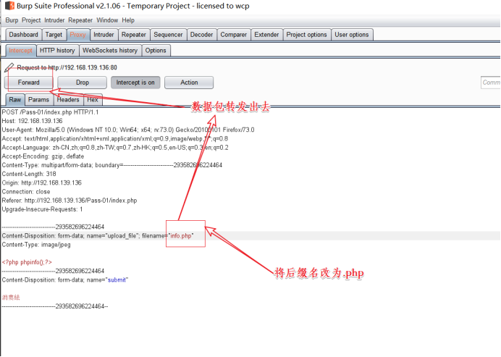Viewport: 501px width, 357px height.
Task: Click the Host: 192.168.139.136 header
Action: [32, 121]
